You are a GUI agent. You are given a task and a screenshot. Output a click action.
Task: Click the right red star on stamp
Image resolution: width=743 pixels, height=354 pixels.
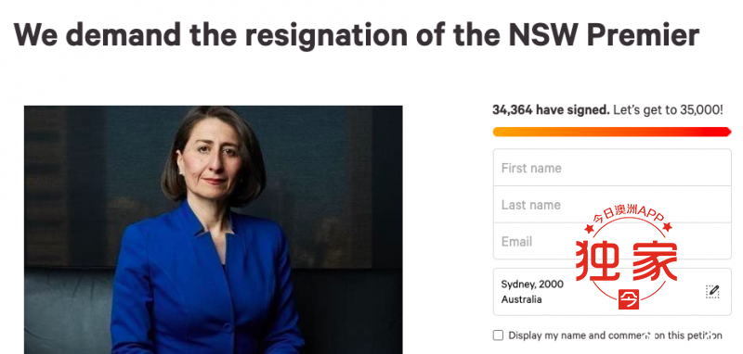[667, 227]
